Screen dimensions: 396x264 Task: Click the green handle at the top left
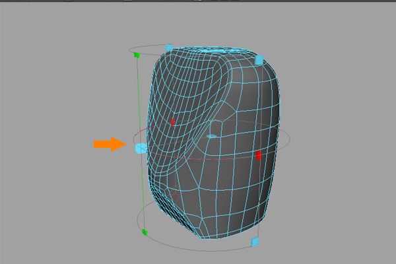[136, 55]
